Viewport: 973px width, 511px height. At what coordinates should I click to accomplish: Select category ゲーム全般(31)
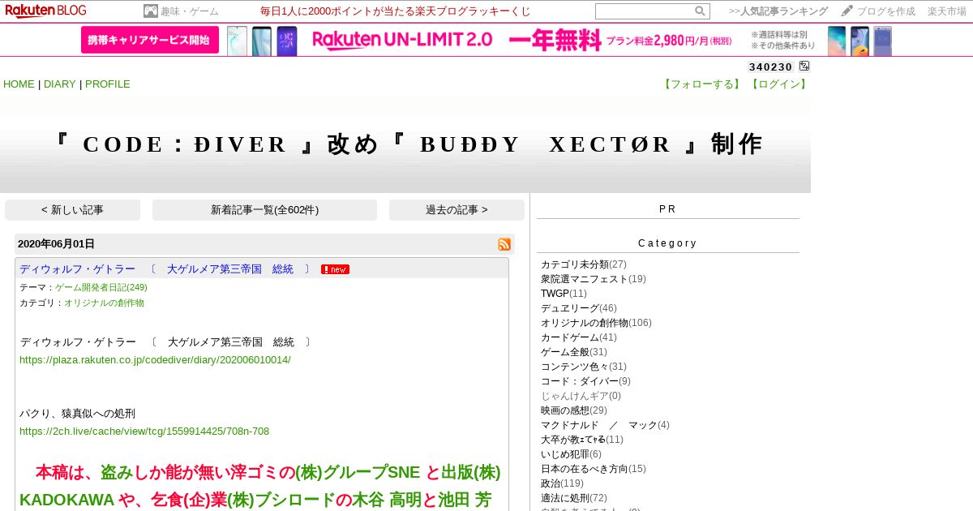coord(574,352)
